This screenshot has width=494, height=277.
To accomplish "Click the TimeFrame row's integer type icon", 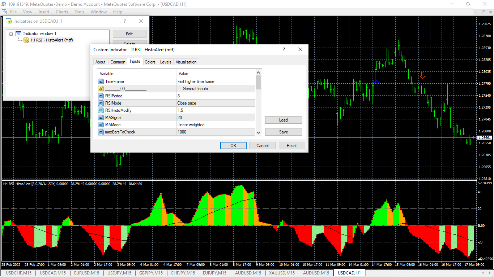I will (x=101, y=82).
